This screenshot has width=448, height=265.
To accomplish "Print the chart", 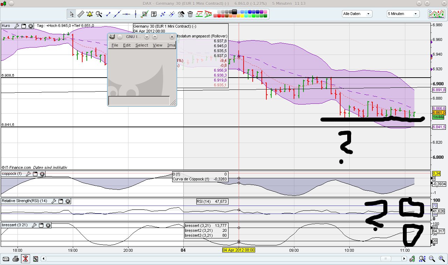I will pos(16,259).
